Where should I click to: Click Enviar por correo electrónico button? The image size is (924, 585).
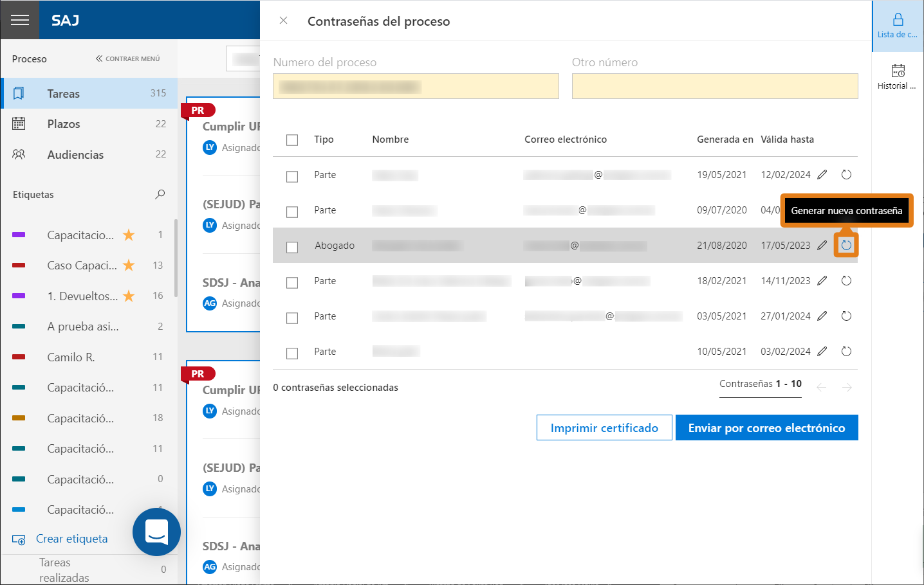766,428
